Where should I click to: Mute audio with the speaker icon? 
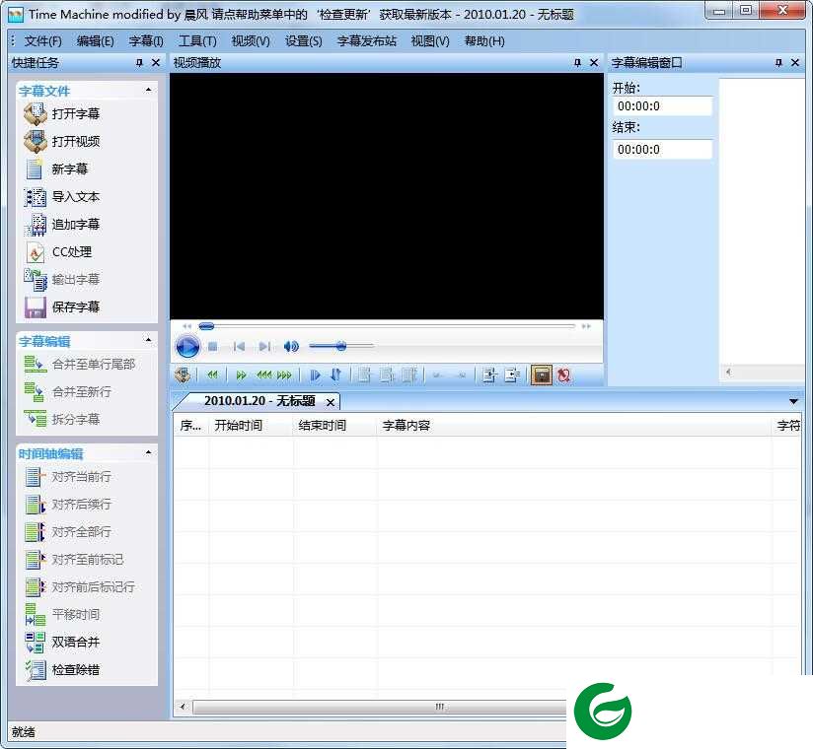click(291, 346)
